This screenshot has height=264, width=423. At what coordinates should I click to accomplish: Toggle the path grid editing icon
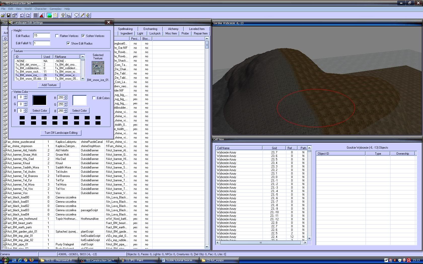click(55, 15)
